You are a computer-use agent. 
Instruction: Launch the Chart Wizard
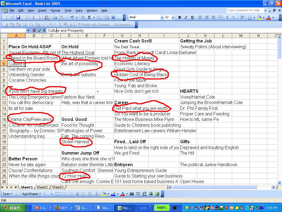107,17
